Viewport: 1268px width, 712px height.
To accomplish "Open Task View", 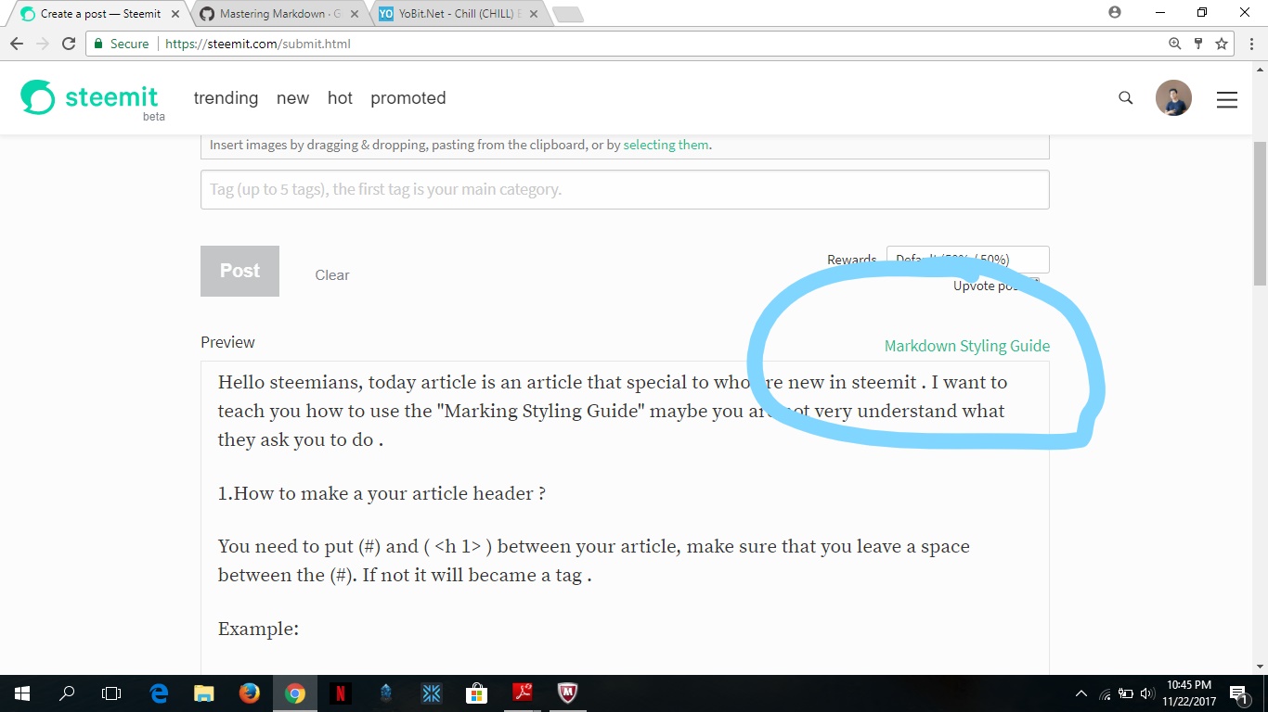I will click(111, 693).
